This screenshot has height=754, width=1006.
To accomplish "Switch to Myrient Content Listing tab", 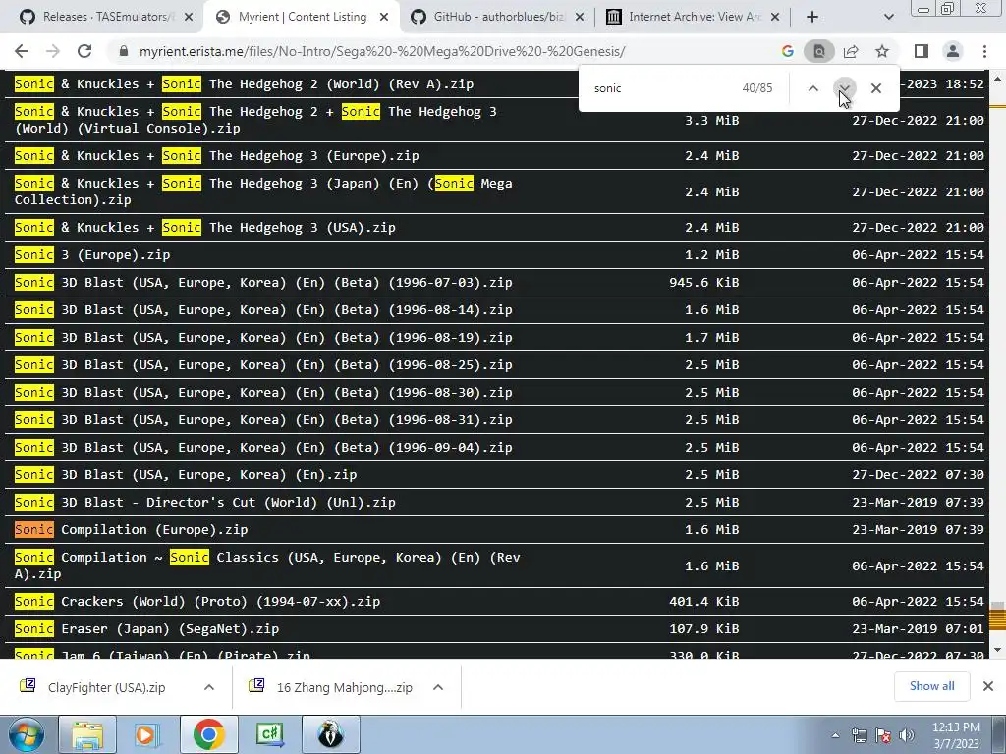I will 302,17.
